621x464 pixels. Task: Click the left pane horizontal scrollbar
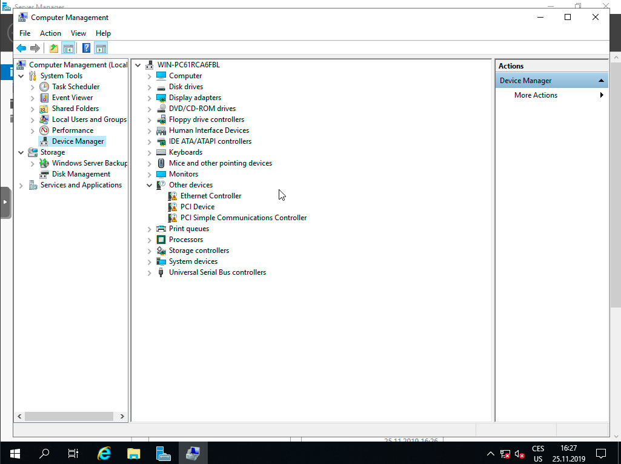tap(70, 416)
